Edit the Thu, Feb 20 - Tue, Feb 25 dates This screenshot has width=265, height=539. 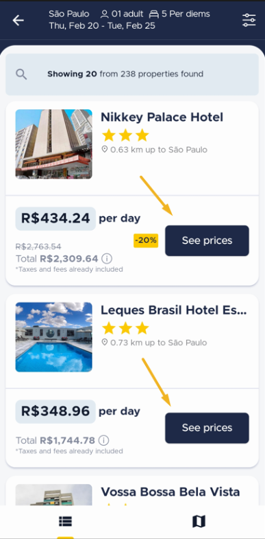click(102, 26)
